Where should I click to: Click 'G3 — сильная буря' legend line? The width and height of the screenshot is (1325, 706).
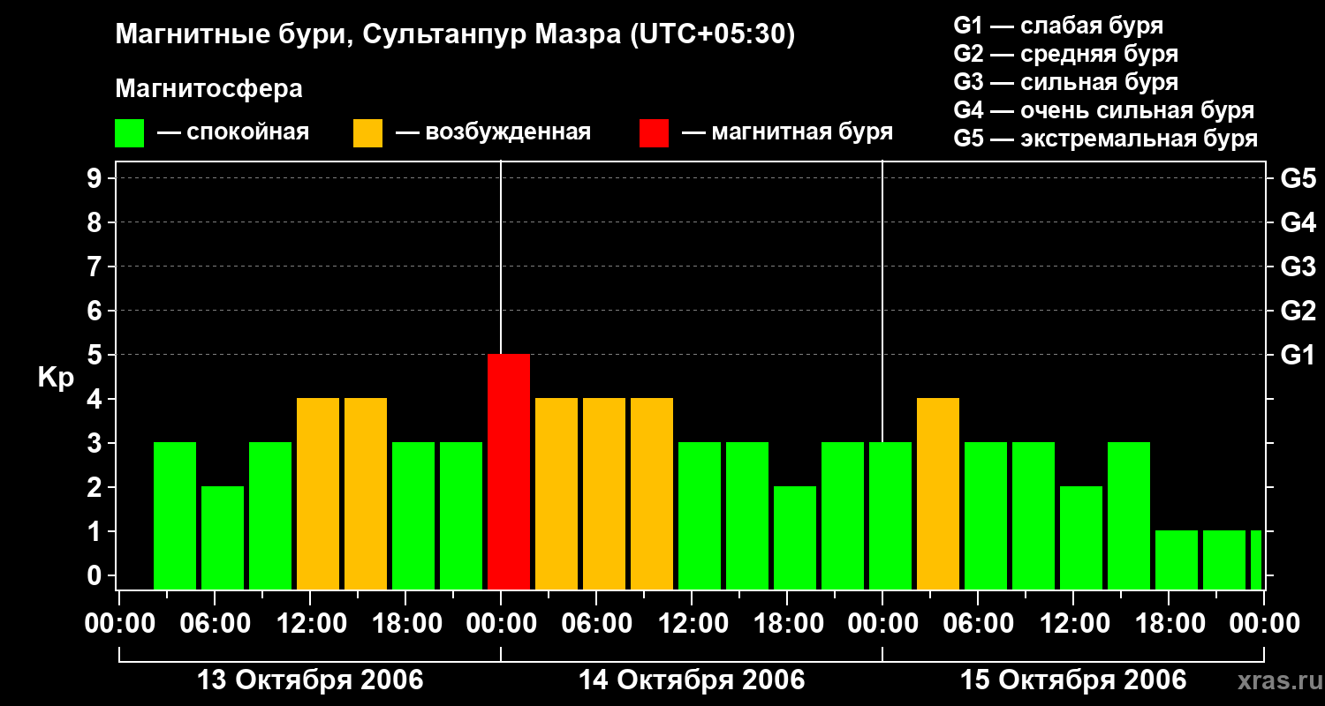1066,82
